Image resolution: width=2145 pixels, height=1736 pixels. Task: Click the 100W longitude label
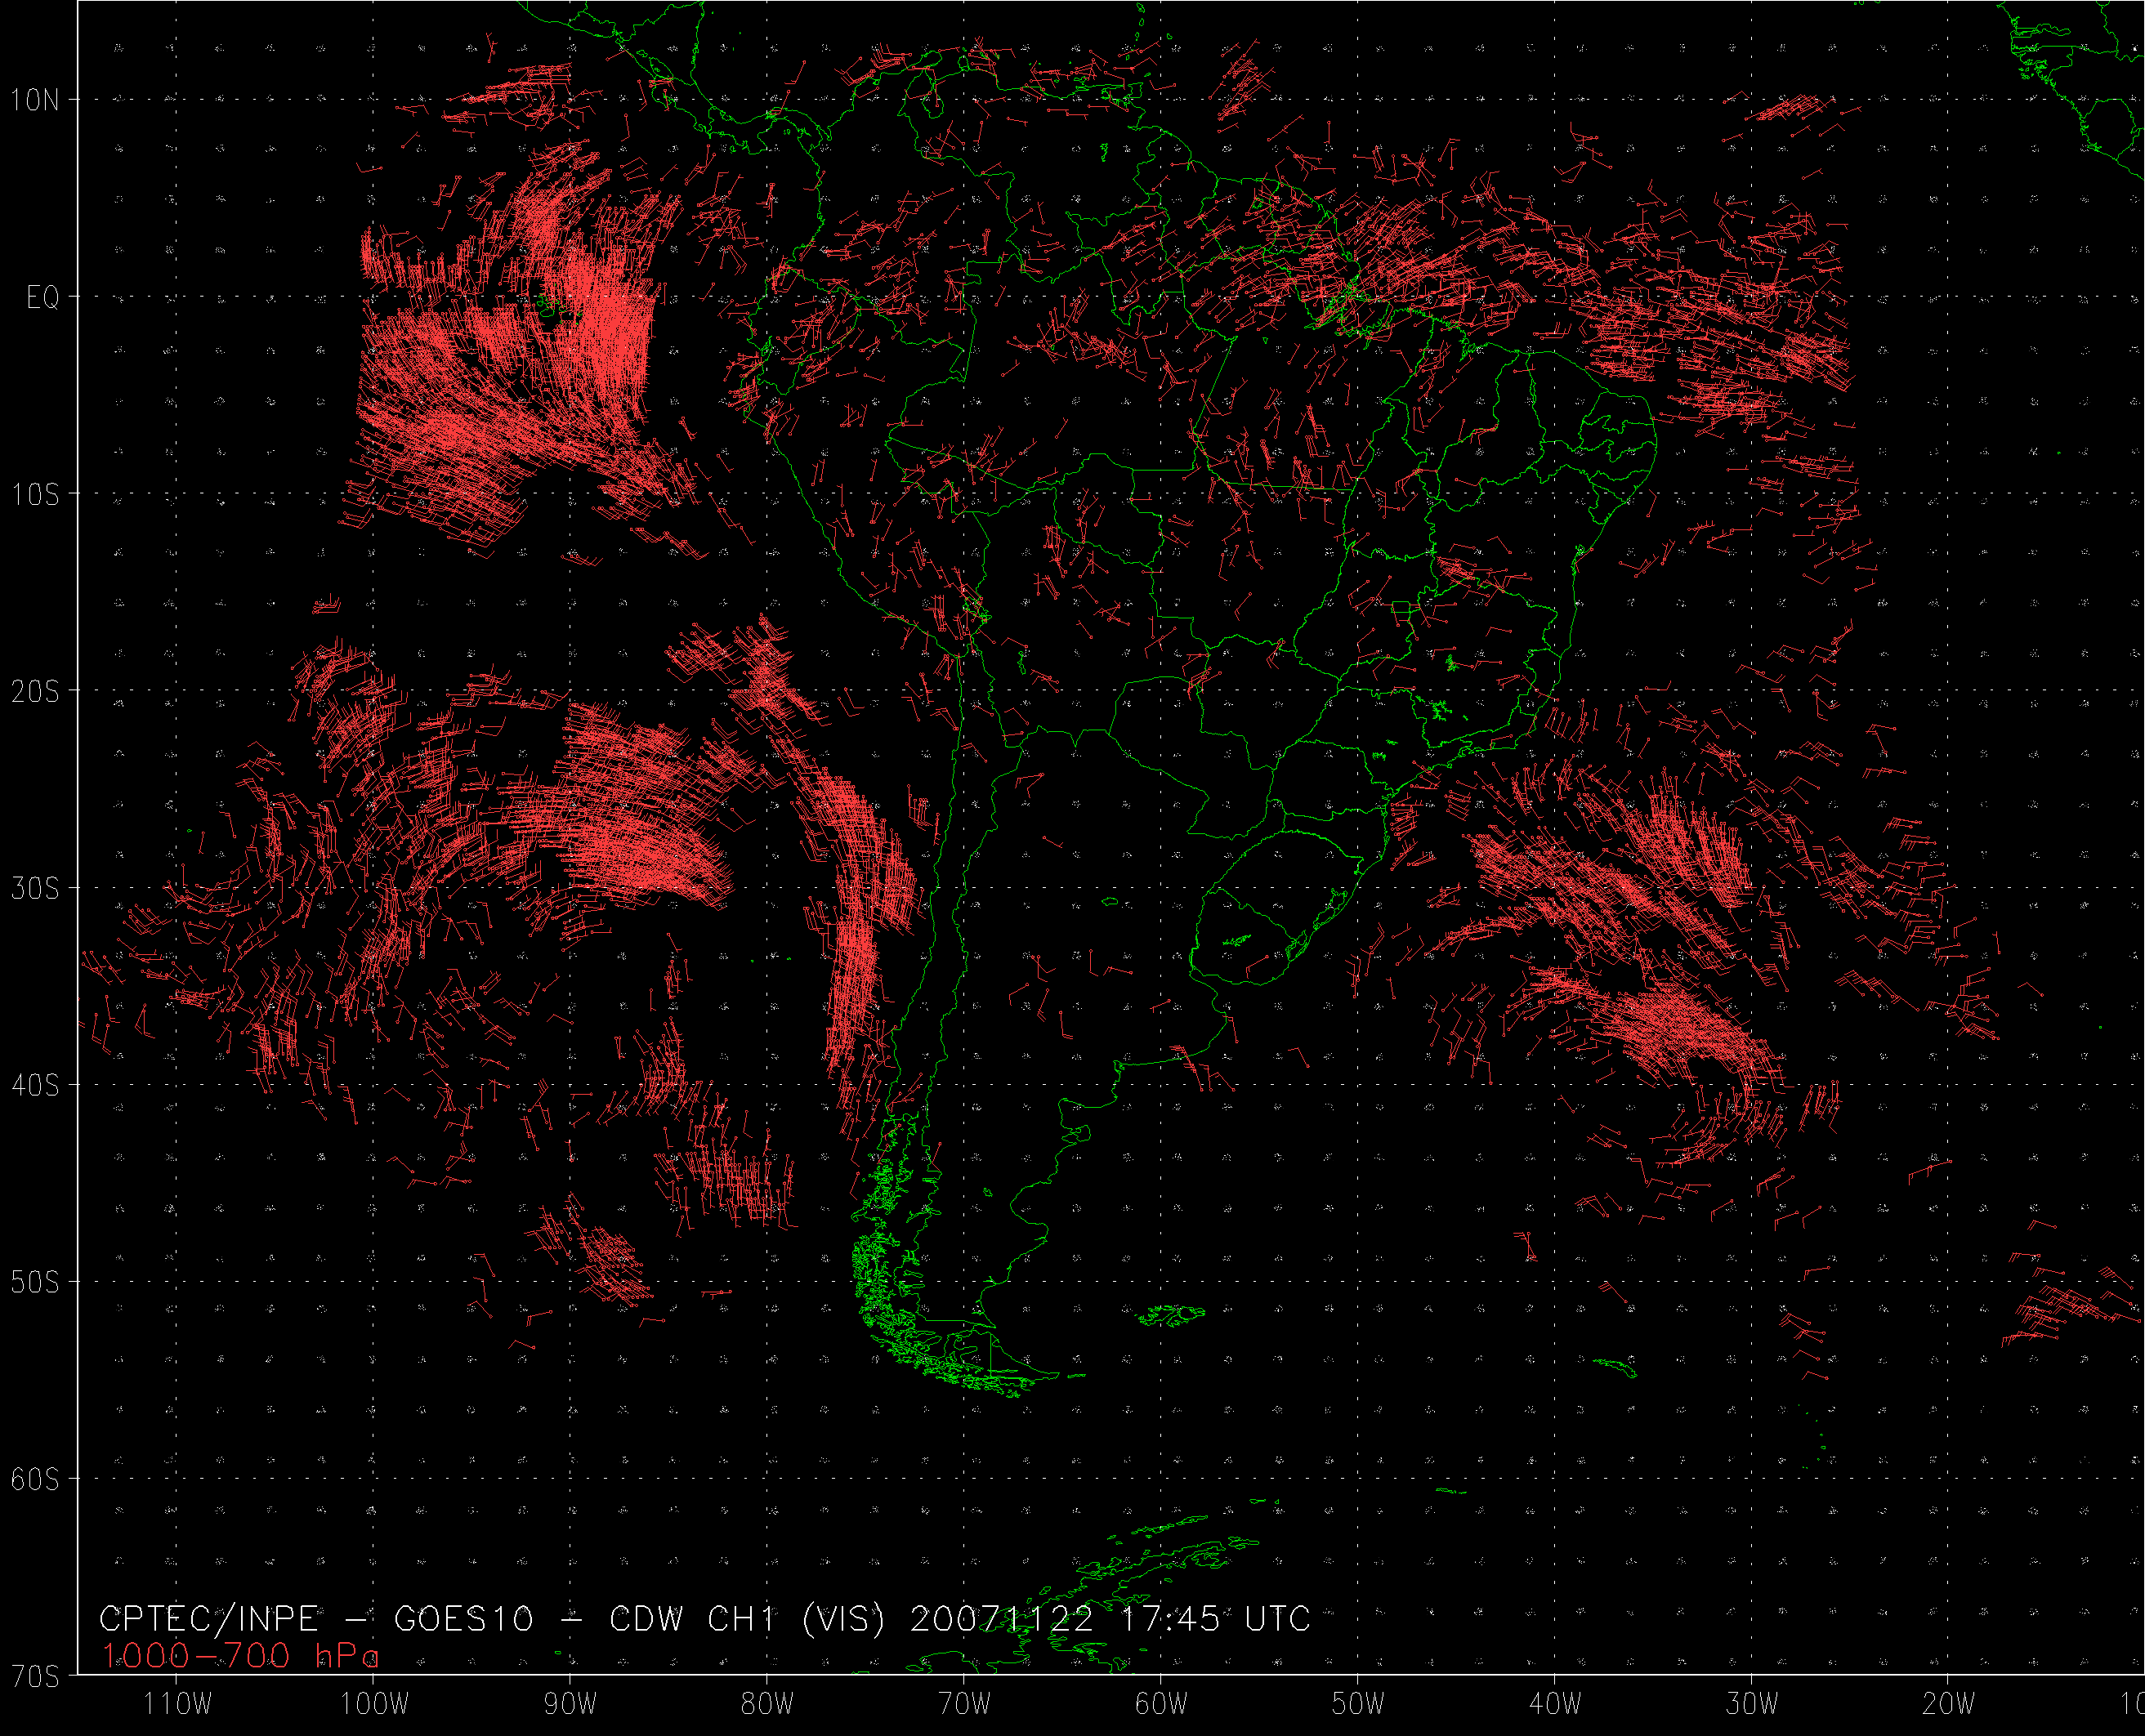(x=374, y=1704)
